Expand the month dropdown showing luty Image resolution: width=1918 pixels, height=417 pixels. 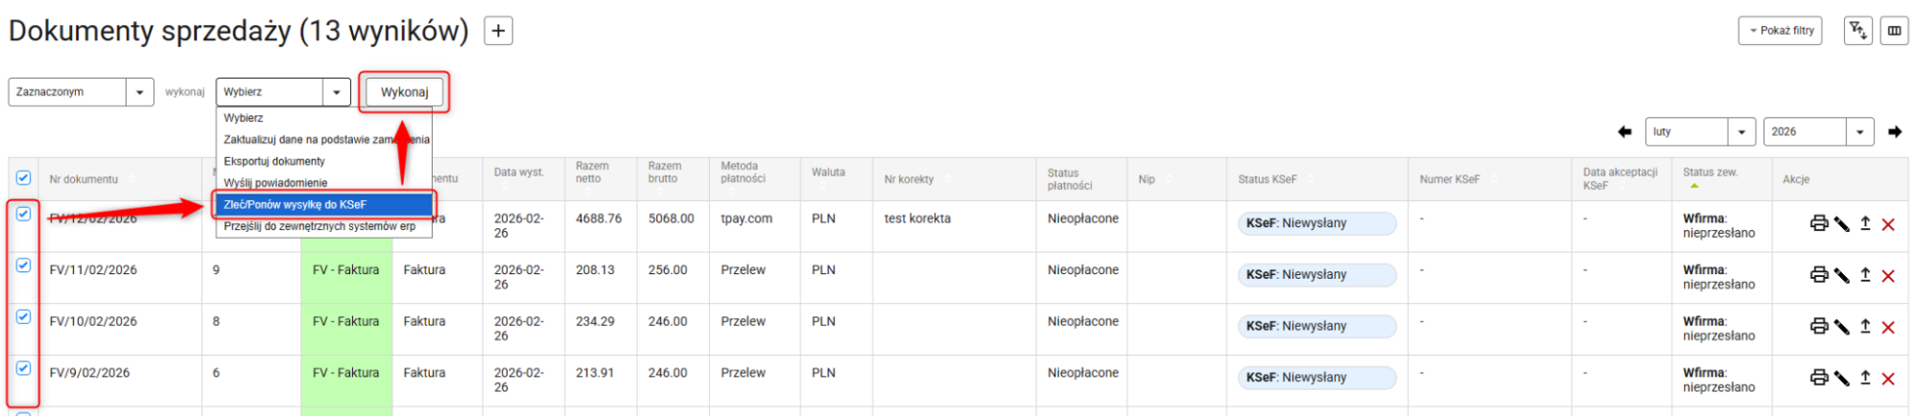coord(1700,132)
